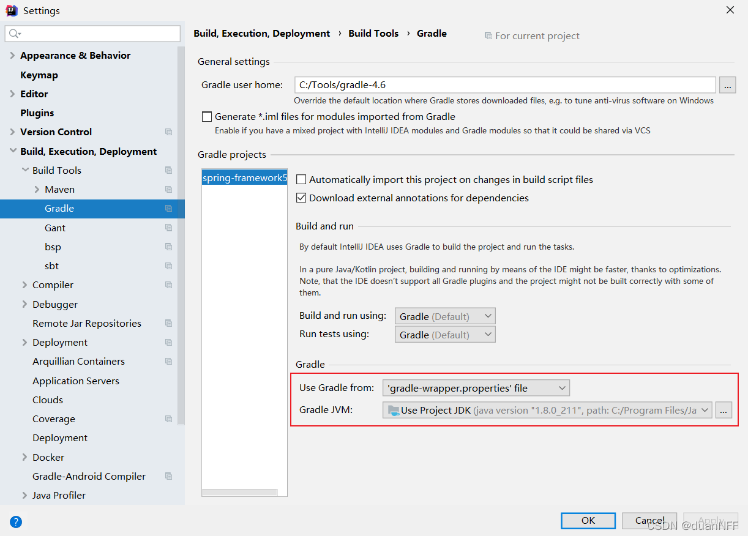This screenshot has height=536, width=748.
Task: Click the project-scope icon beside sbt
Action: (168, 266)
